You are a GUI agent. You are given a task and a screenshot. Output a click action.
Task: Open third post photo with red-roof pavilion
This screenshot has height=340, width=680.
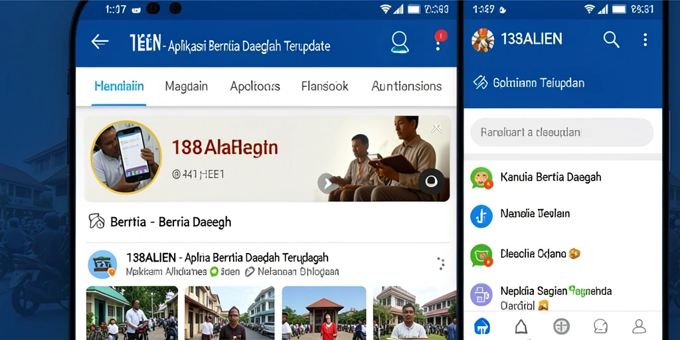324,312
